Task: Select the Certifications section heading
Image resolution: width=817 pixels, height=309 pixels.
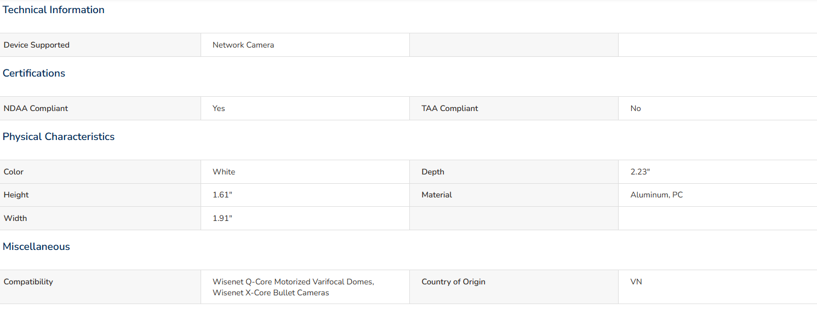Action: 34,73
